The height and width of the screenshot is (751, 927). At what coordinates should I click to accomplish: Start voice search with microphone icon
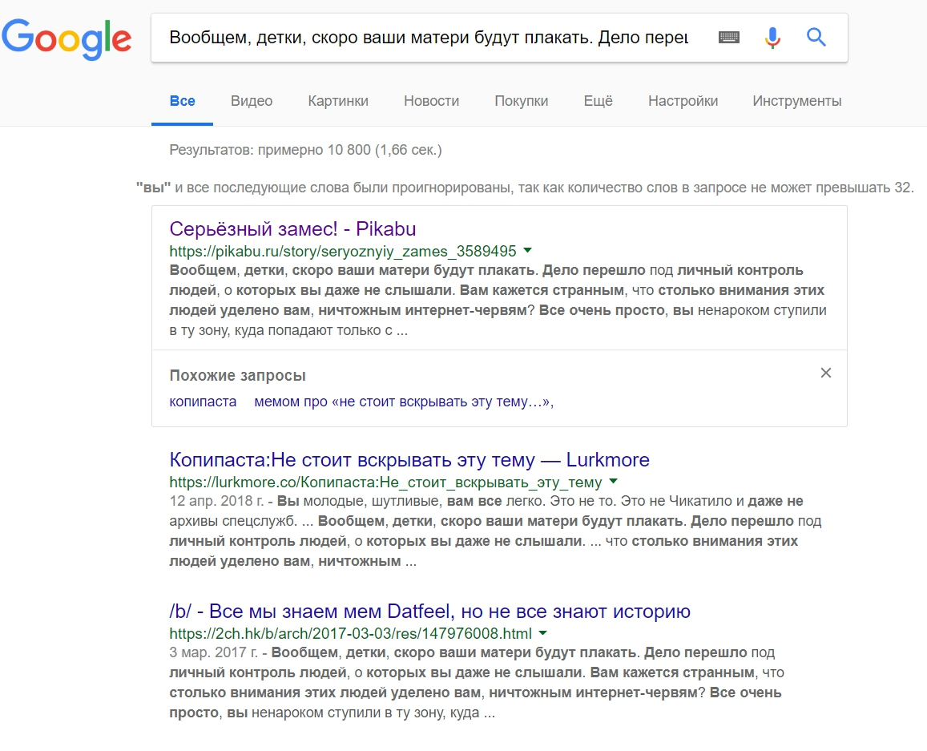[x=772, y=37]
